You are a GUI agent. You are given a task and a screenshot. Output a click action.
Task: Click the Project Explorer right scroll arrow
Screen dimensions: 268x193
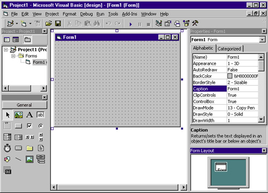coord(43,88)
